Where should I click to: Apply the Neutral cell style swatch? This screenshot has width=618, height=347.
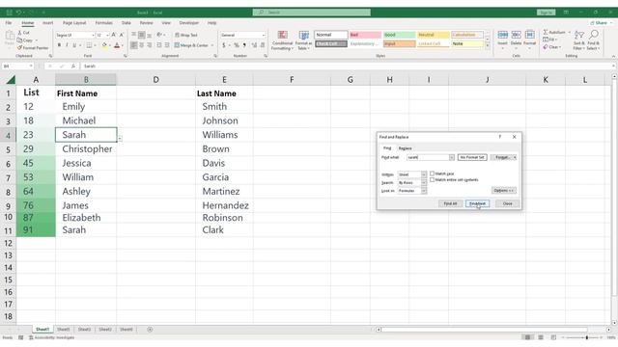coord(434,35)
